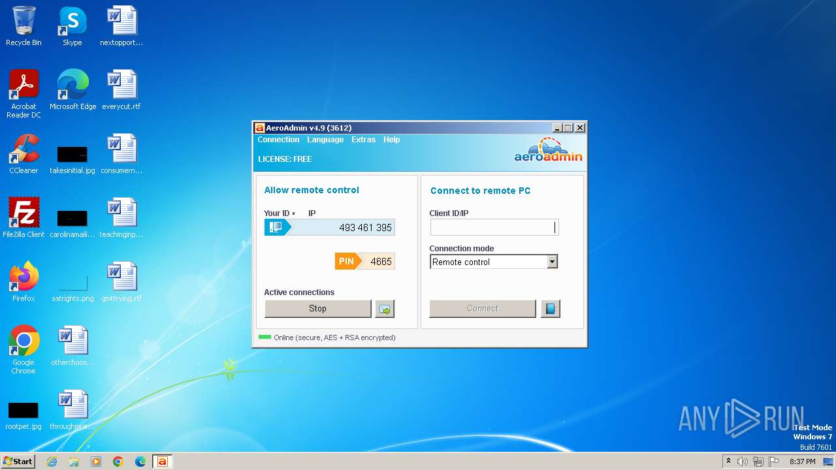This screenshot has height=470, width=836.
Task: Click the PIN value 4665
Action: click(x=381, y=262)
